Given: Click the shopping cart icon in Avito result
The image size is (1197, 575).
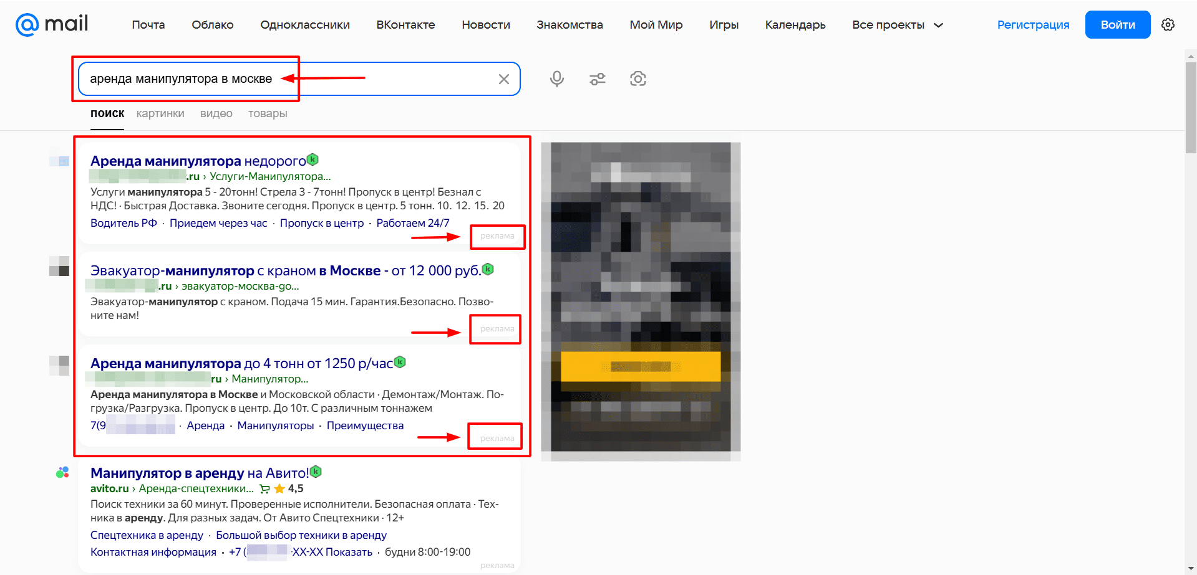Looking at the screenshot, I should 264,489.
